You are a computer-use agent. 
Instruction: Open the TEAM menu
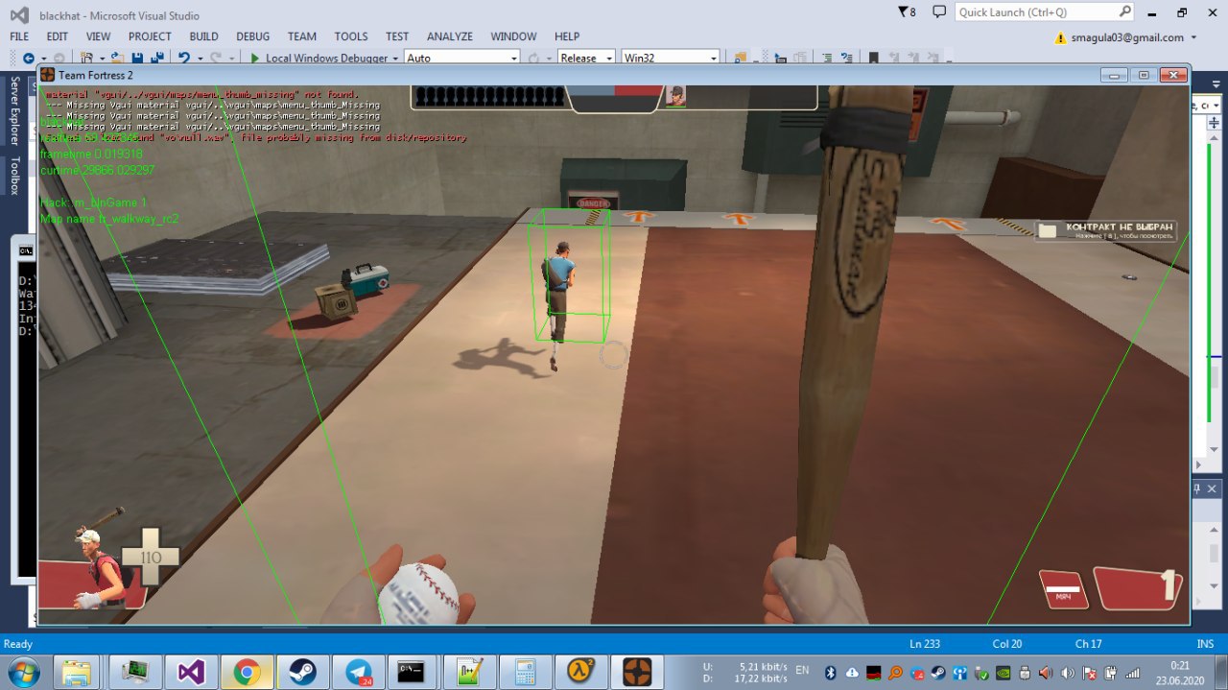pyautogui.click(x=302, y=36)
